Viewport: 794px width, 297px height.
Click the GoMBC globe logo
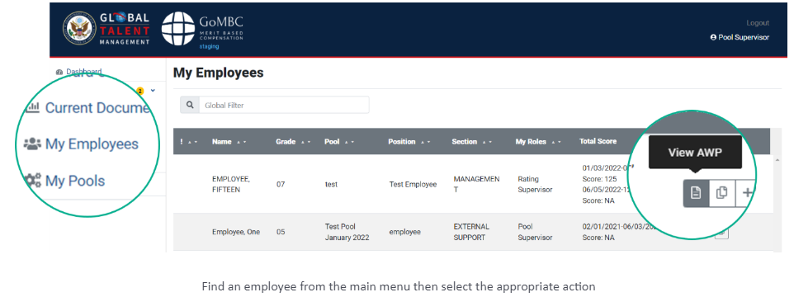[x=178, y=28]
